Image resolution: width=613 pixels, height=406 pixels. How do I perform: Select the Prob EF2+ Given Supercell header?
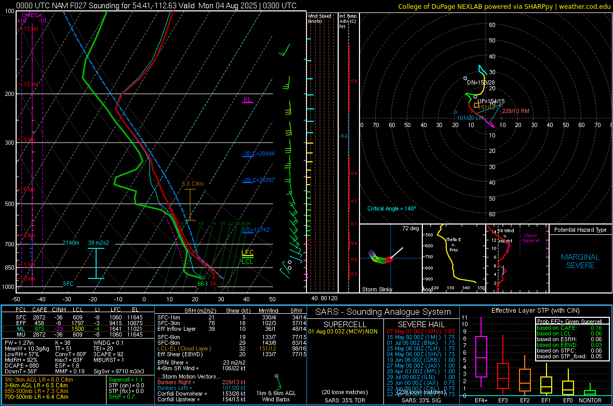point(569,321)
